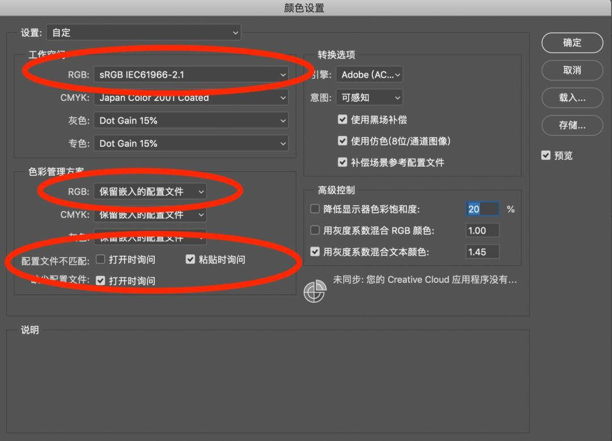Toggle 补偿场景参考配置文件 checkbox
Image resolution: width=612 pixels, height=441 pixels.
click(x=342, y=162)
